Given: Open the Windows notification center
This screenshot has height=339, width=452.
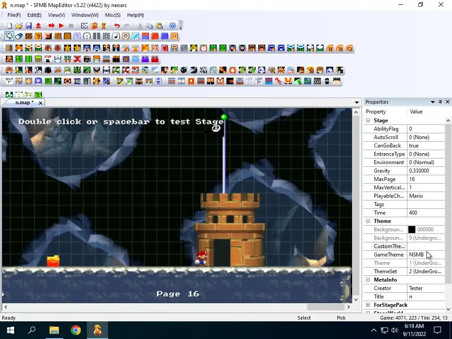Looking at the screenshot, I should 437,330.
